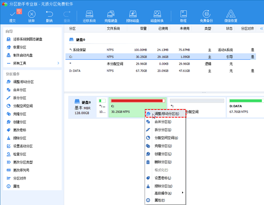This screenshot has width=264, height=205.
Task: Select context menu item 分配空闲空间(A)
Action: tap(165, 138)
